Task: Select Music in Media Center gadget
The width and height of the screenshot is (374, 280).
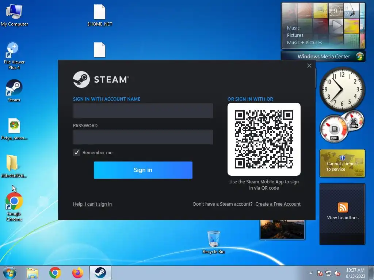Action: [293, 28]
